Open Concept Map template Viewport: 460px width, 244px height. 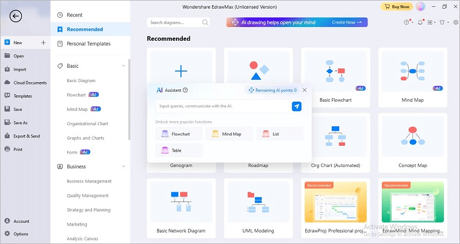point(412,143)
